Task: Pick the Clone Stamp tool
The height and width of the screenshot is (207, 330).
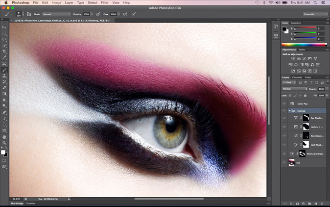Action: pos(4,76)
